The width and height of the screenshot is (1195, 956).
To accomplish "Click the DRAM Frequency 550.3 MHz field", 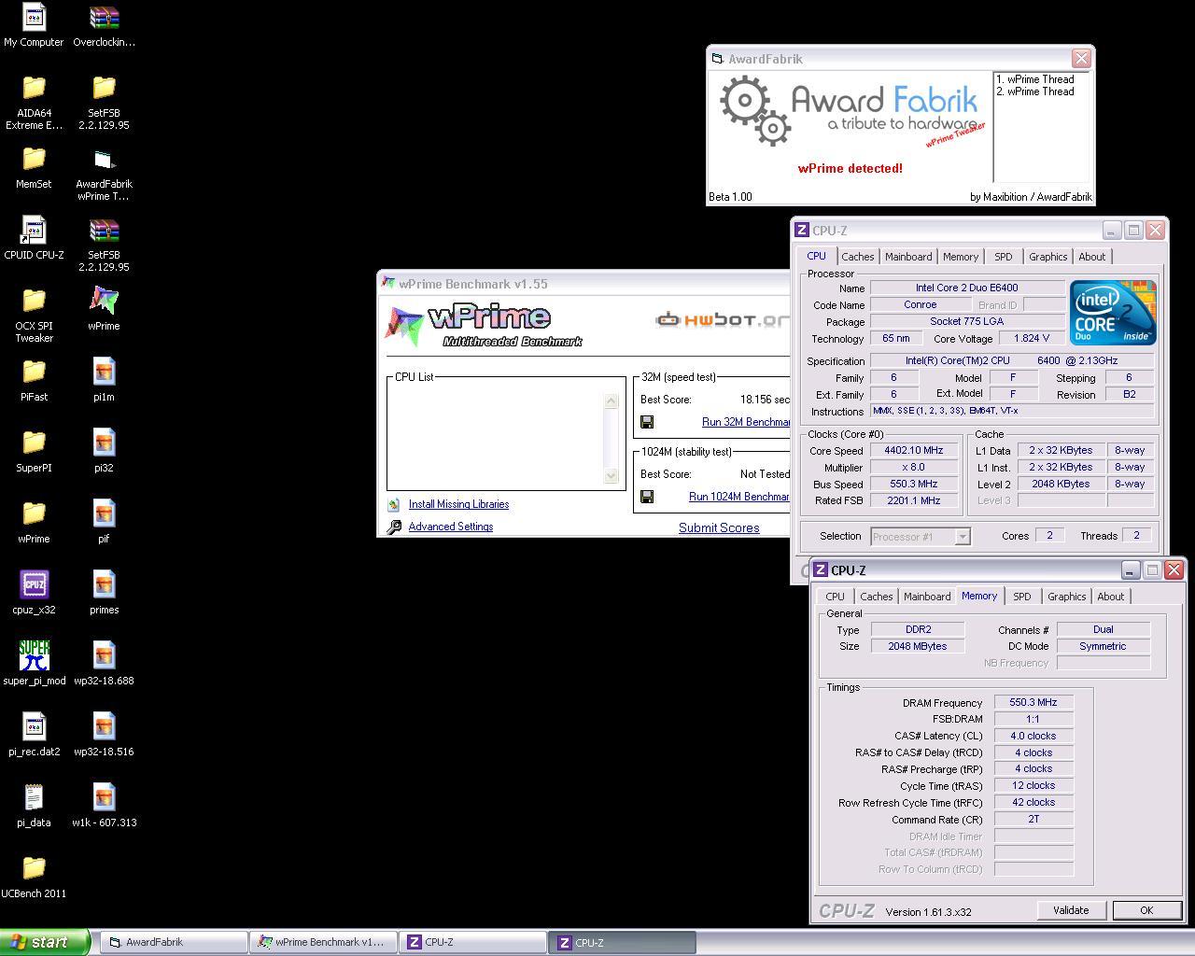I will pyautogui.click(x=1033, y=703).
